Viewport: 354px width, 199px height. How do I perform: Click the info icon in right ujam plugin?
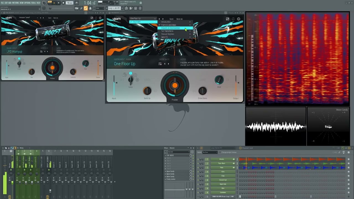[239, 19]
